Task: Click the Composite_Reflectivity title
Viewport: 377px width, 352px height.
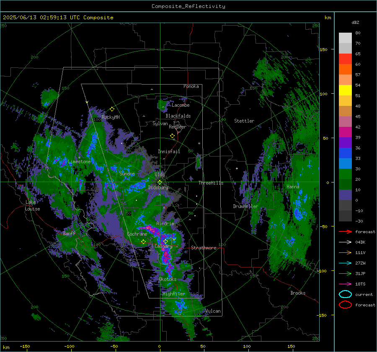Action: 188,6
